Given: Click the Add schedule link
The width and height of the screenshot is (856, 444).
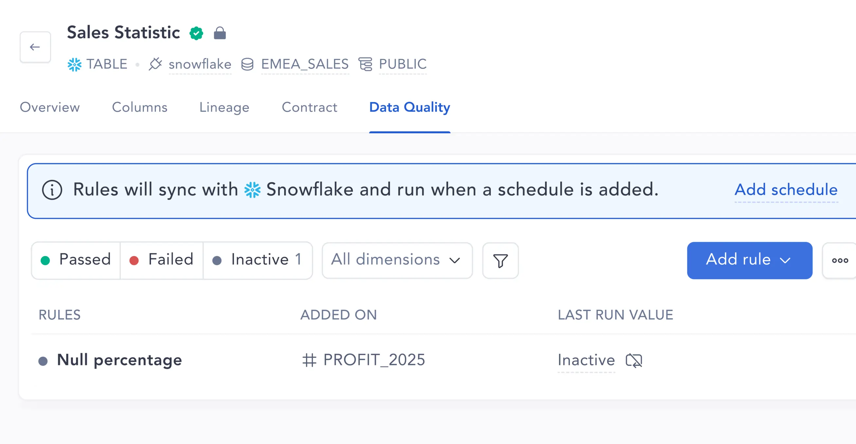Looking at the screenshot, I should pyautogui.click(x=786, y=190).
